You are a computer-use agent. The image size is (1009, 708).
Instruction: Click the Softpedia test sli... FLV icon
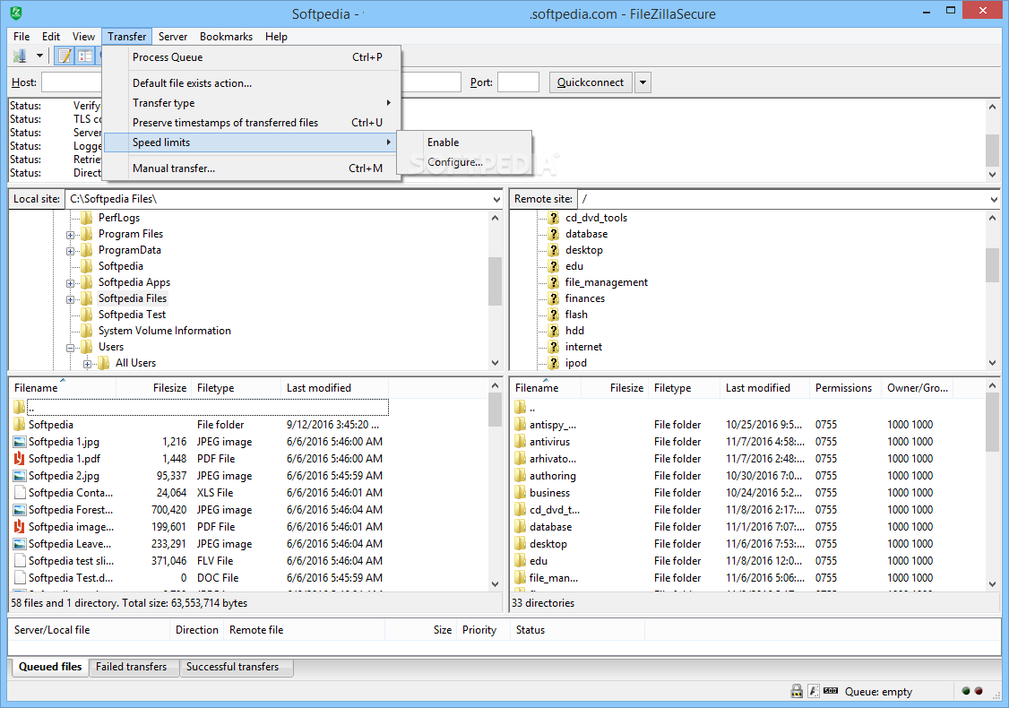(20, 561)
